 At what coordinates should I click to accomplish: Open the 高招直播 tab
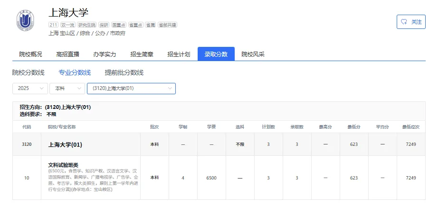coord(67,54)
